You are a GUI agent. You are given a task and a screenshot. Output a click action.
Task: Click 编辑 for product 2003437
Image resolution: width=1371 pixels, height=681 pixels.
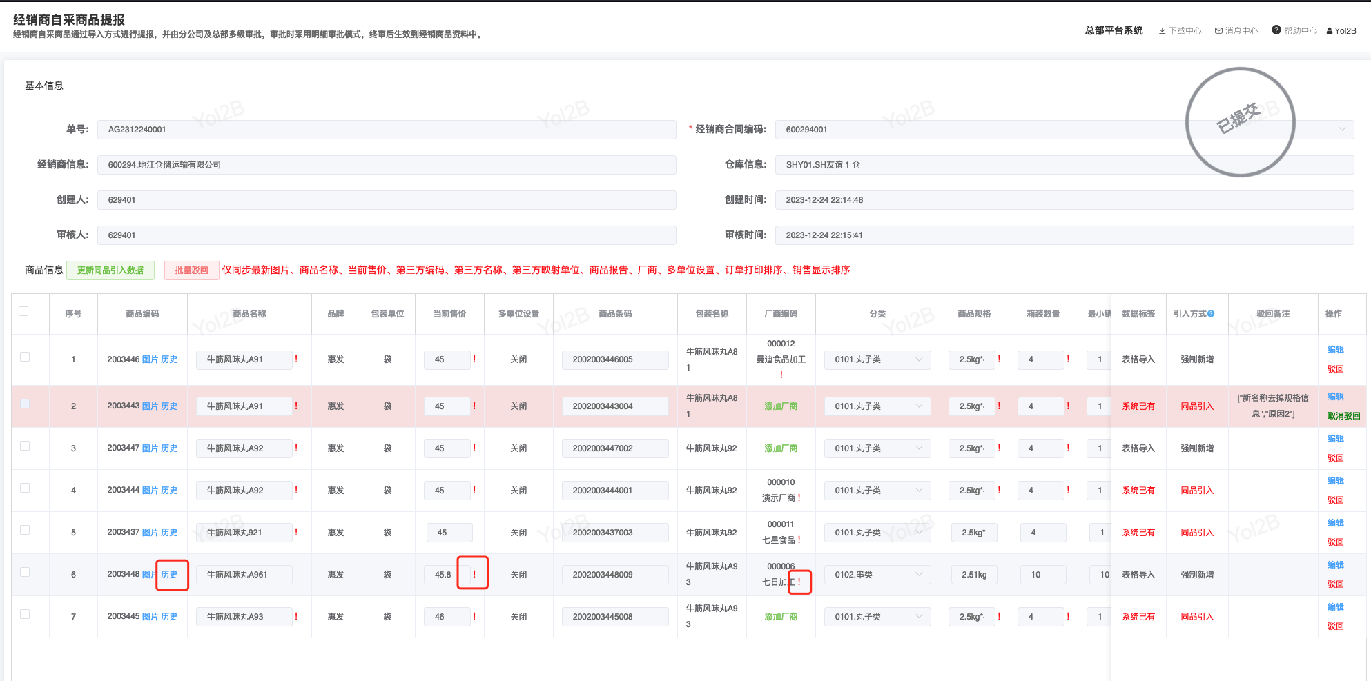1336,523
